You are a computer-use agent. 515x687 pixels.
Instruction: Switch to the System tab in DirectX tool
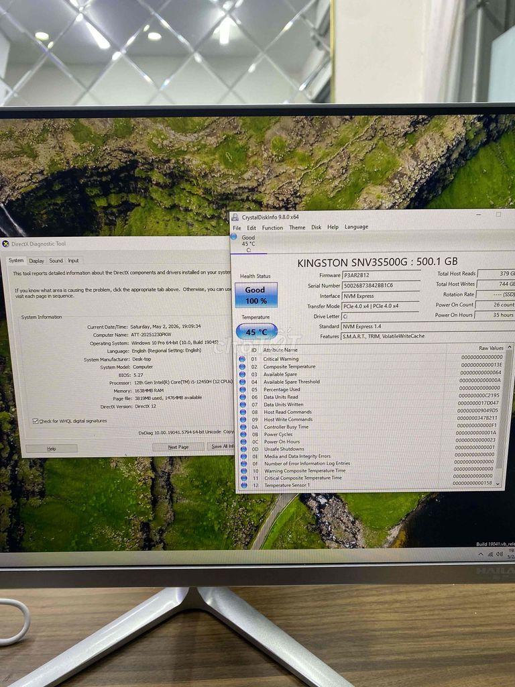pos(16,260)
